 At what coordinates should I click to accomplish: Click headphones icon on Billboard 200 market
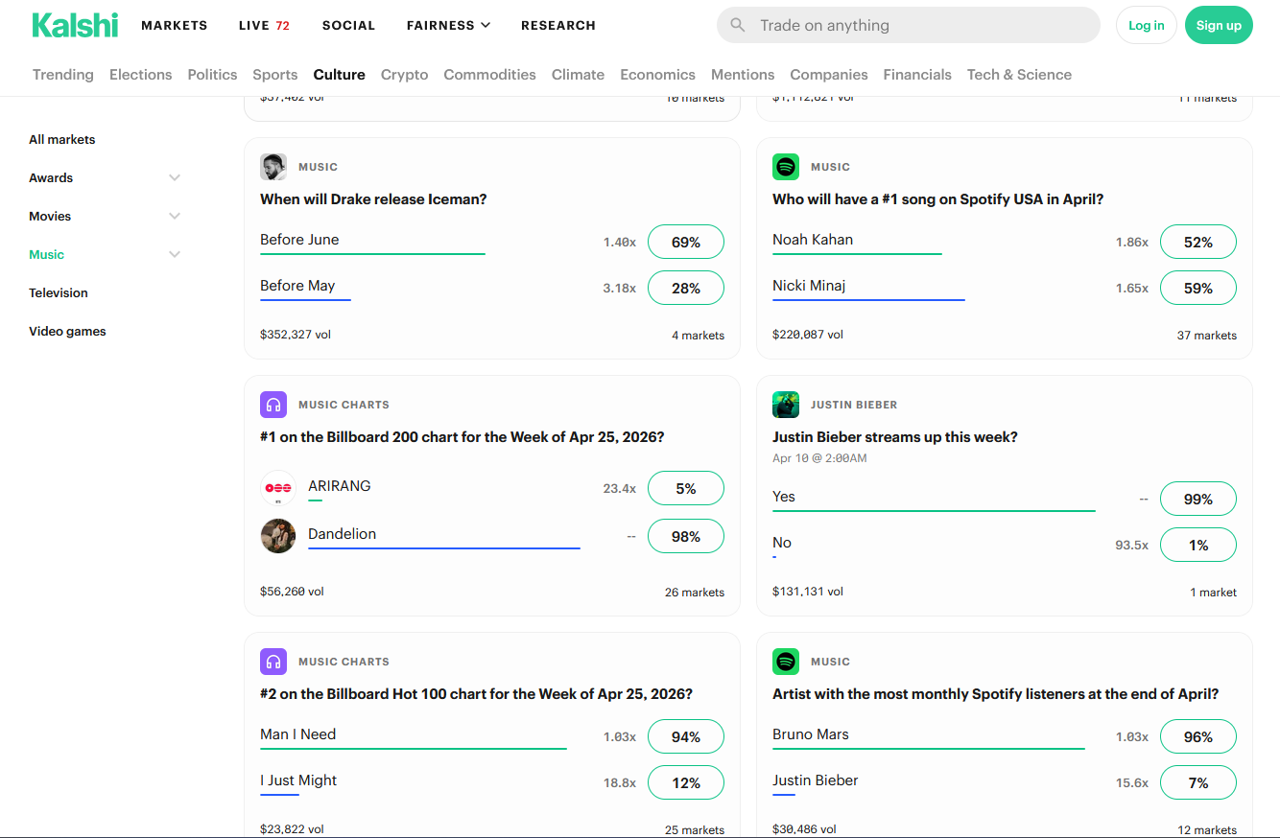coord(273,405)
